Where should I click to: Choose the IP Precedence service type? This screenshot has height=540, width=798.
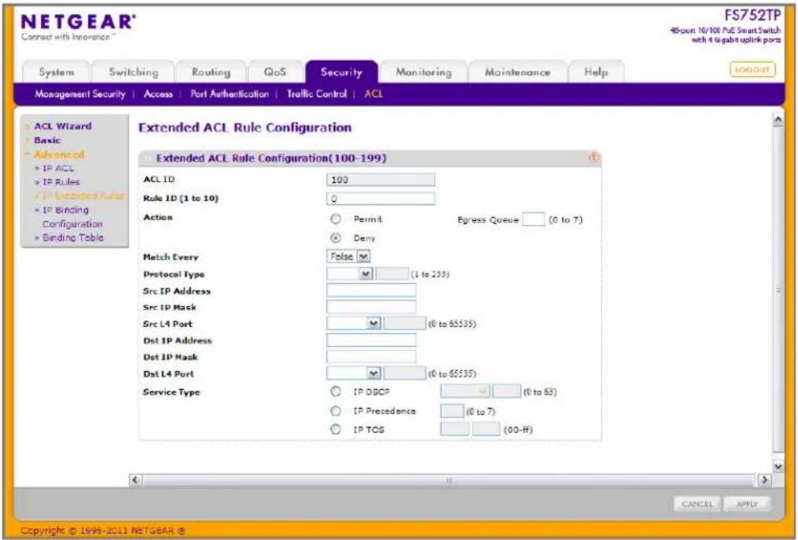(x=336, y=411)
